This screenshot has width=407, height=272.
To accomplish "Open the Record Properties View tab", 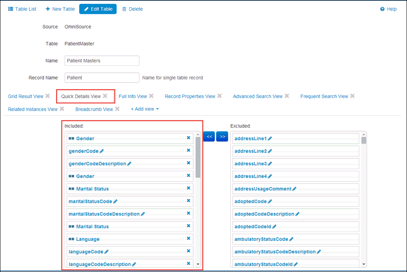I will (x=190, y=96).
